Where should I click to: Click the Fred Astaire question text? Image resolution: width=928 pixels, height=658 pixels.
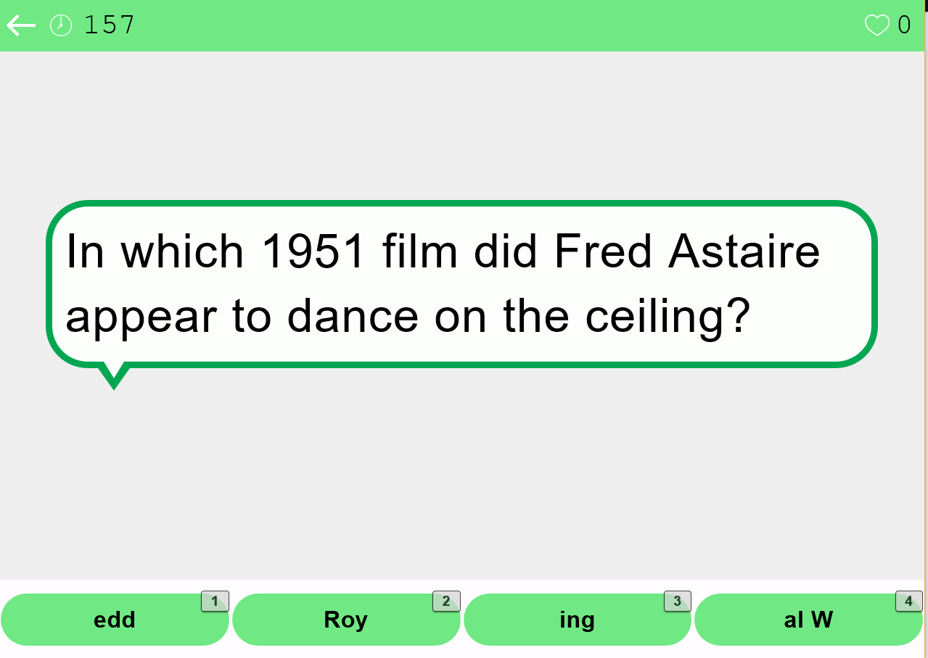click(x=443, y=283)
